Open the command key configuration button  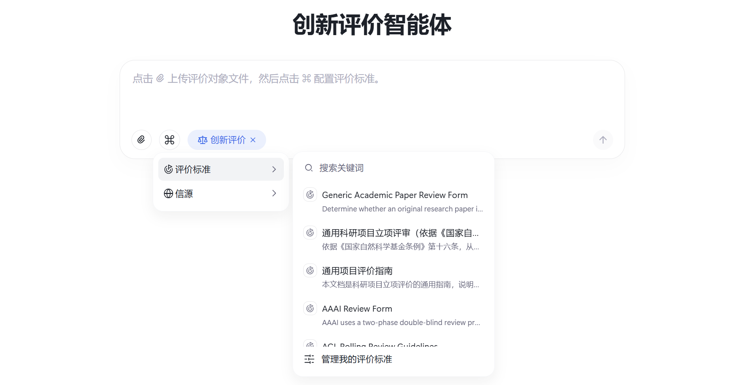pyautogui.click(x=169, y=140)
